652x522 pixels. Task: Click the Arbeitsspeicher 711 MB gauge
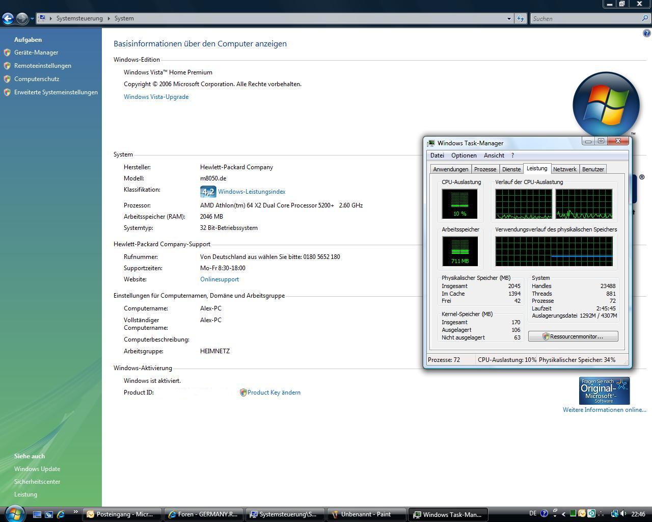pos(459,251)
